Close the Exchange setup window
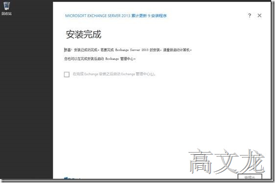 [x=259, y=16]
